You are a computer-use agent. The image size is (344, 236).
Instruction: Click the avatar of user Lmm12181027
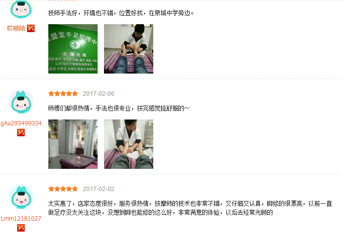point(21,197)
